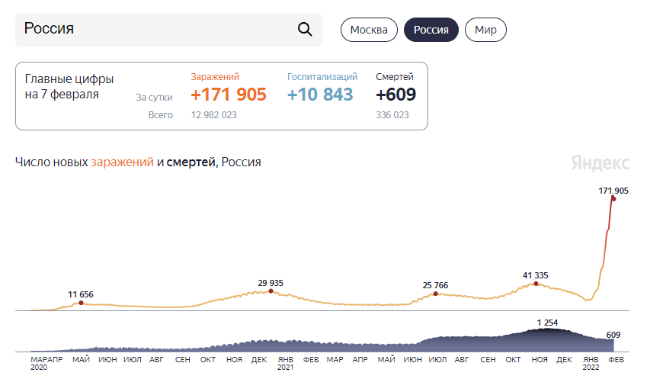Click the 29 935 peak marker

[271, 291]
